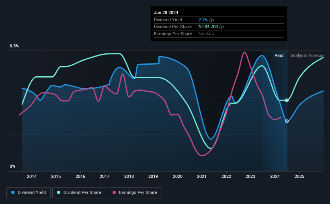Click the blue Dividend Yield legend dot
Viewport: 330px width, 204px height.
(x=13, y=192)
